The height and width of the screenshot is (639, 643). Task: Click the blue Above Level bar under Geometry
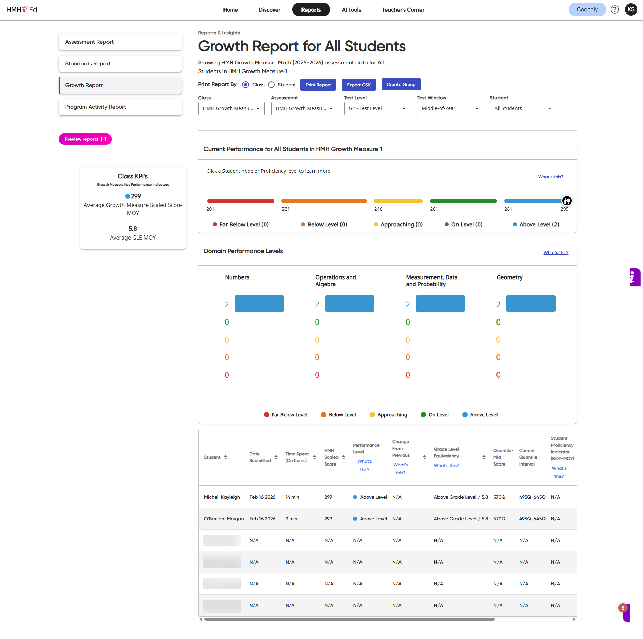click(531, 304)
